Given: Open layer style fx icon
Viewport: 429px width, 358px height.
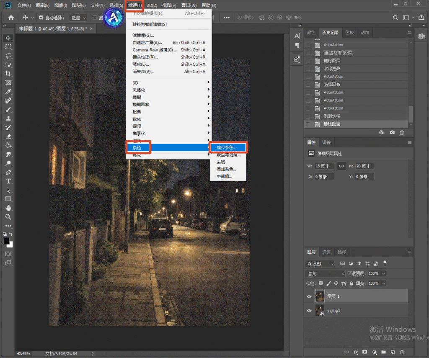Looking at the screenshot, I should (356, 352).
